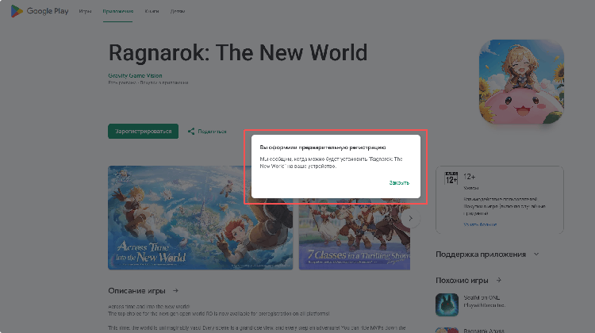Expand Поддержка приложения section
The width and height of the screenshot is (595, 333).
click(536, 255)
